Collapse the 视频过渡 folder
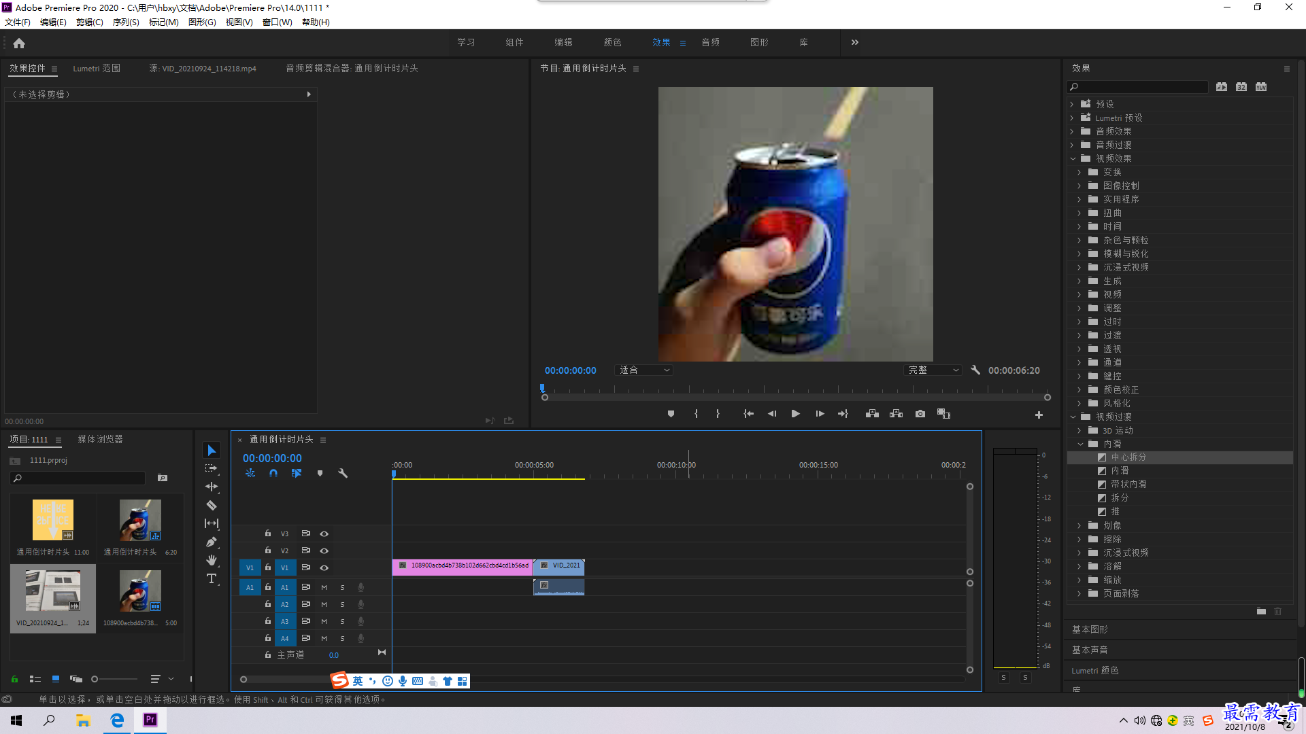The image size is (1306, 734). 1073,417
